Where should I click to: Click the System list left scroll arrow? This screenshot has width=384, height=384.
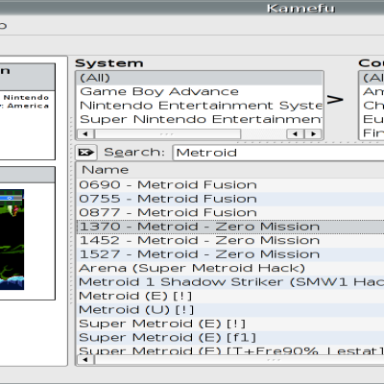[x=85, y=133]
